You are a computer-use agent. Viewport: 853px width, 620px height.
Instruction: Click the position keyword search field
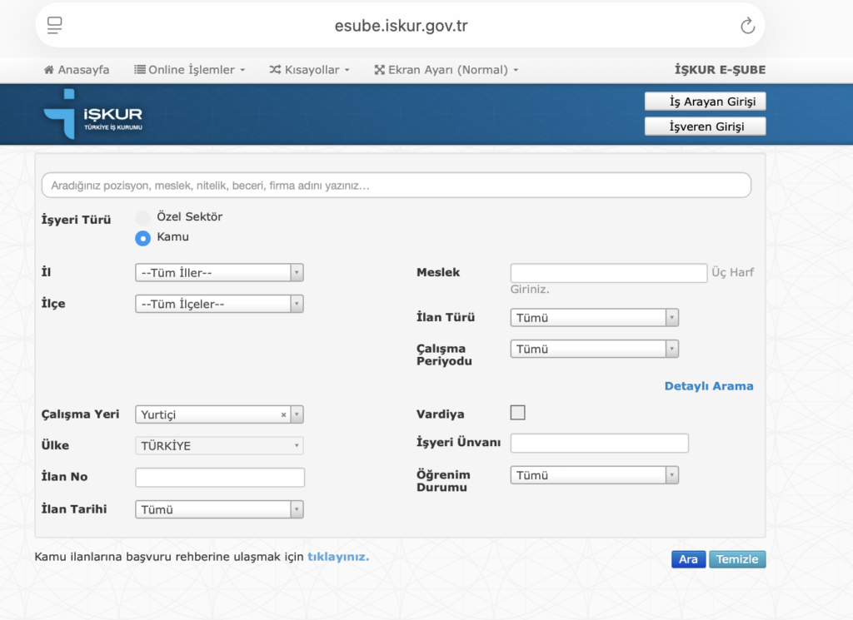[x=396, y=186]
